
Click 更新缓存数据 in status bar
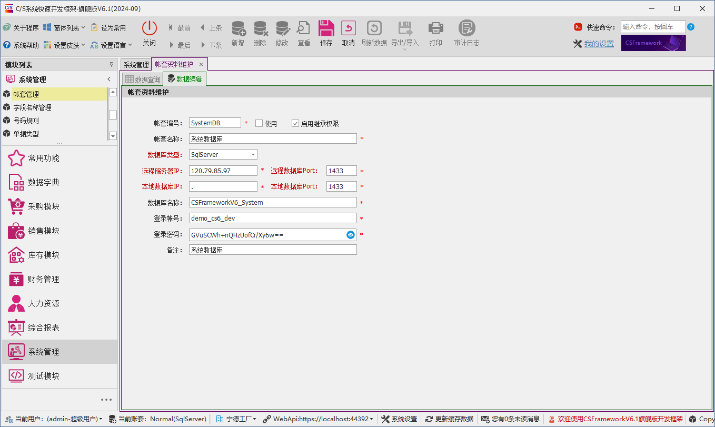point(449,419)
